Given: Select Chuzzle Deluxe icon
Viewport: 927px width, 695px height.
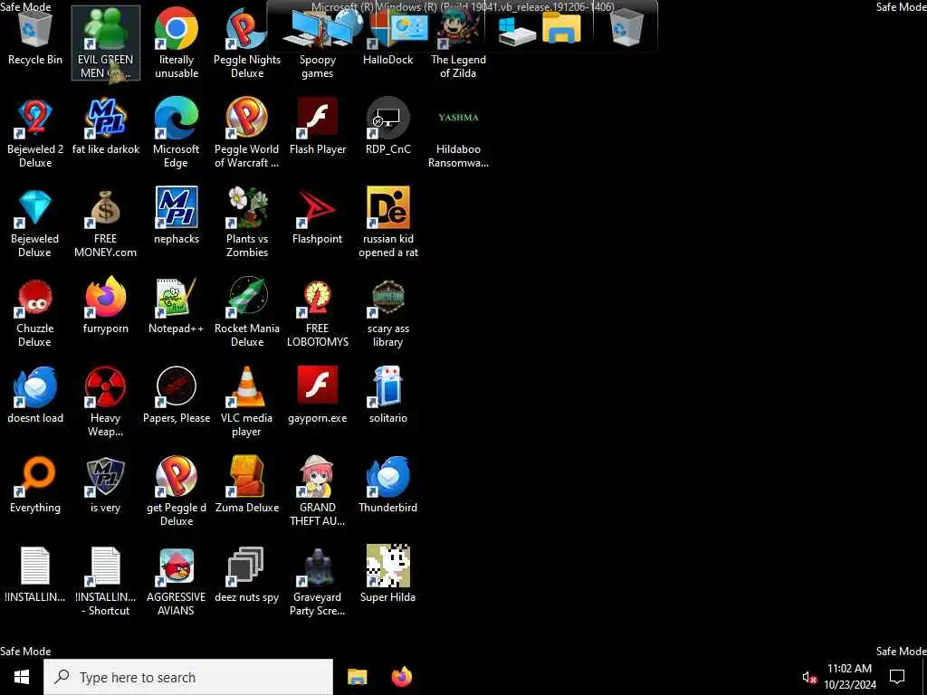Looking at the screenshot, I should pyautogui.click(x=35, y=312).
